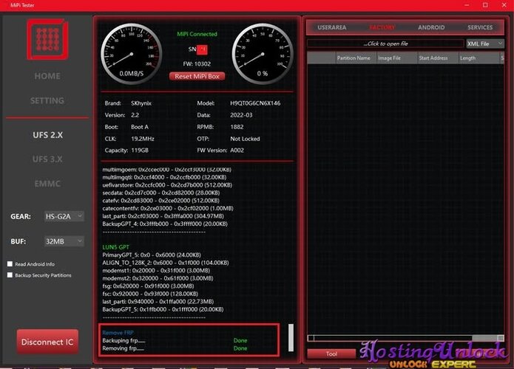Click the 'multiimgqti' log line
This screenshot has width=514, height=369.
(x=164, y=177)
